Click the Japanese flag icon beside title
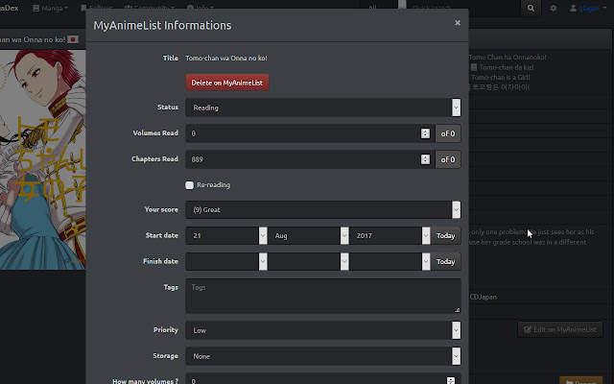This screenshot has width=614, height=384. coord(72,39)
